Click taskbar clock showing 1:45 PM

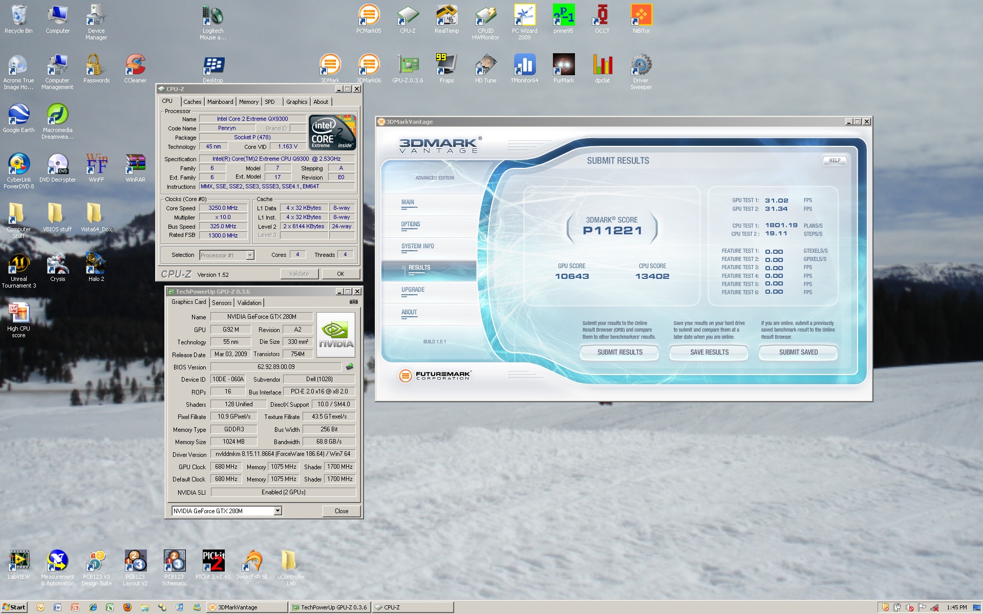(x=956, y=607)
